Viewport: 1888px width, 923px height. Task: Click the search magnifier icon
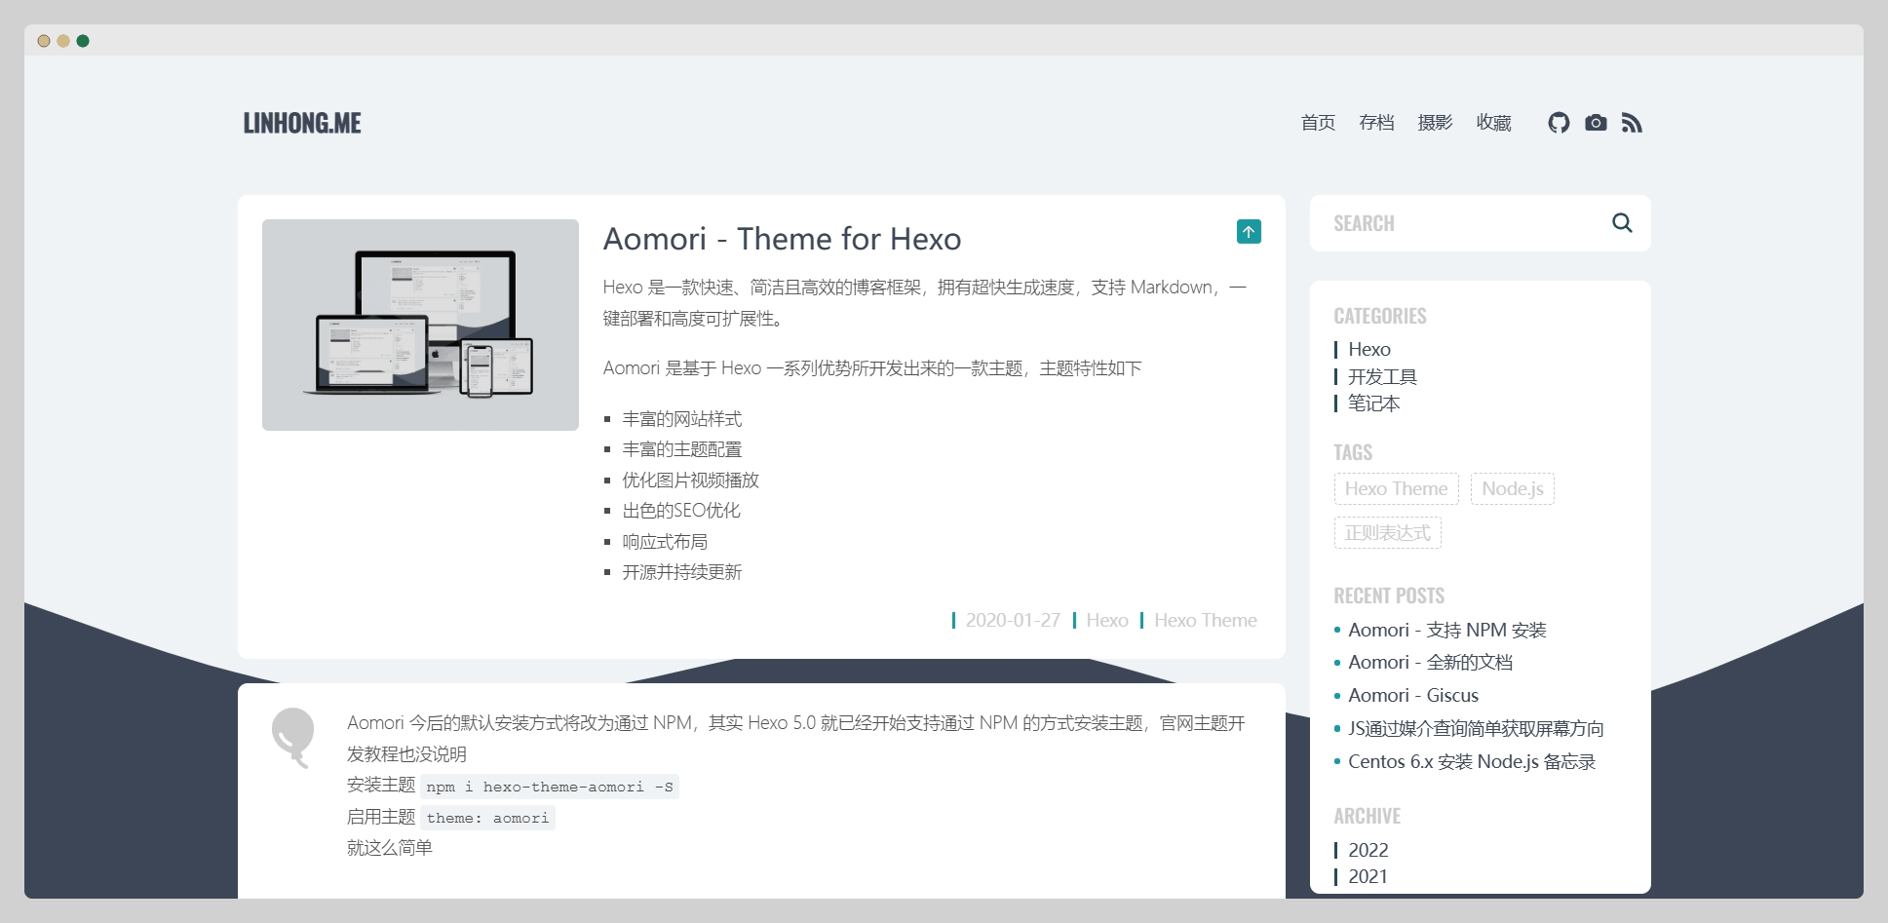[1622, 223]
